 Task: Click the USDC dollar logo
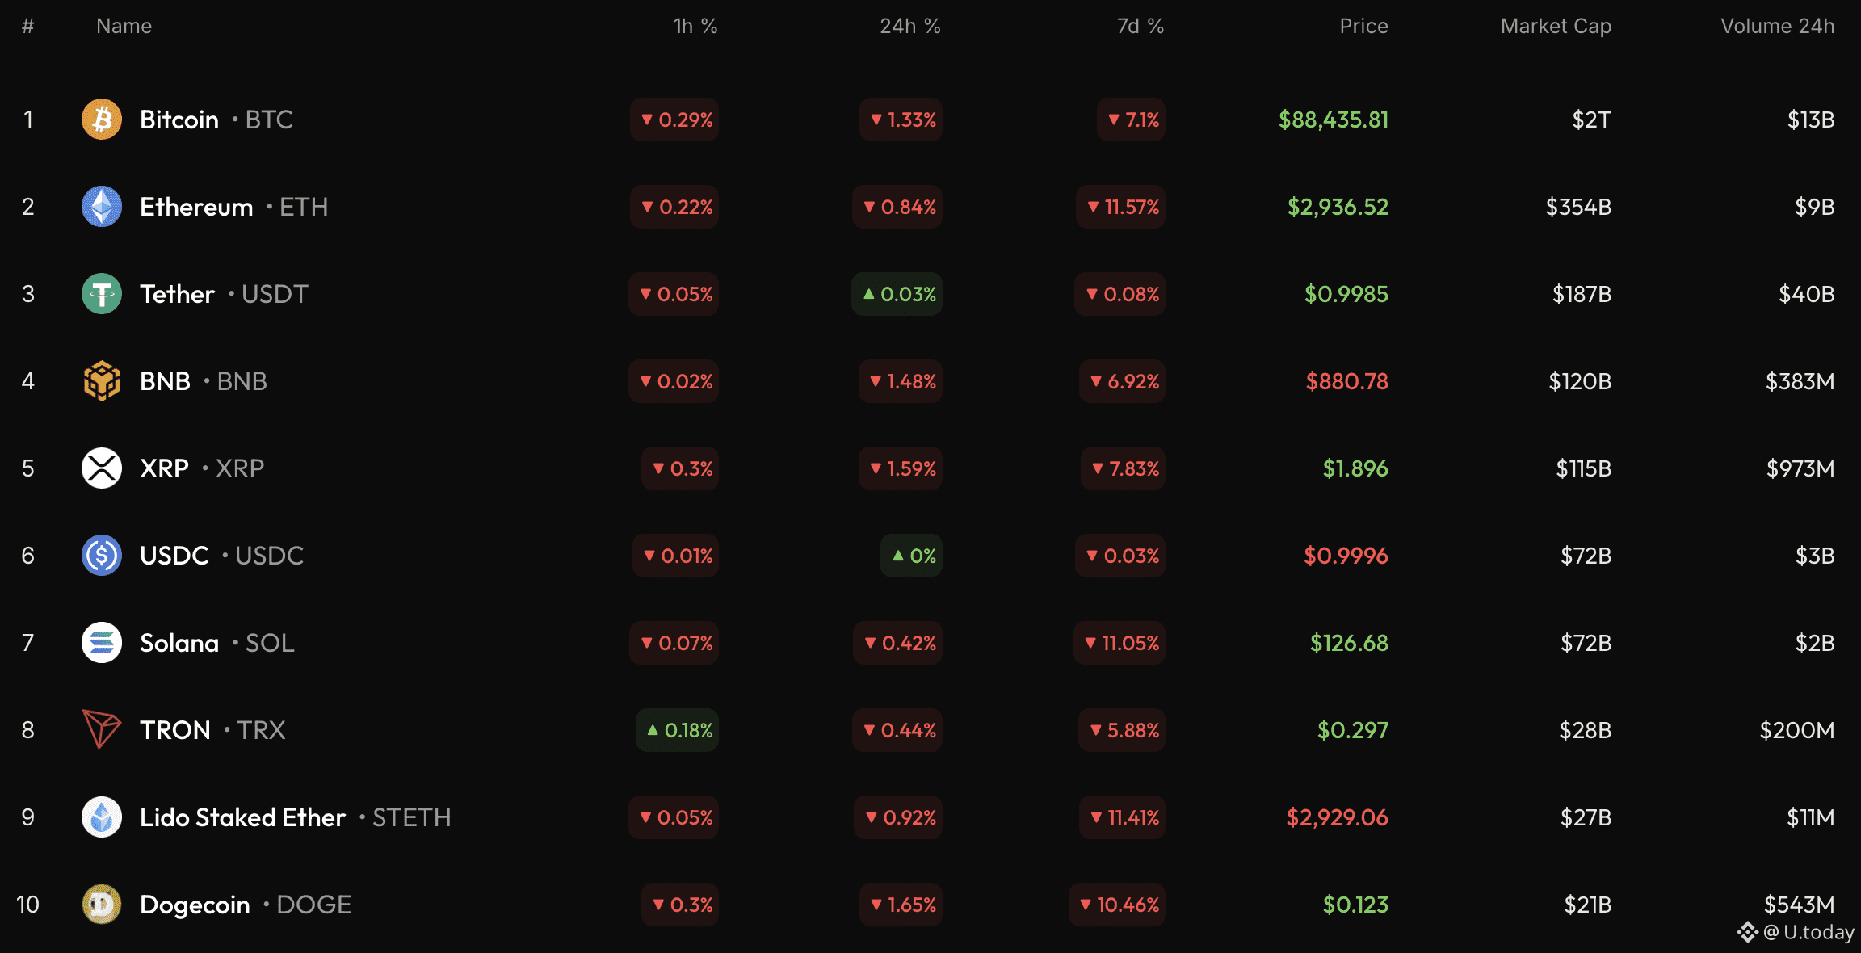102,556
